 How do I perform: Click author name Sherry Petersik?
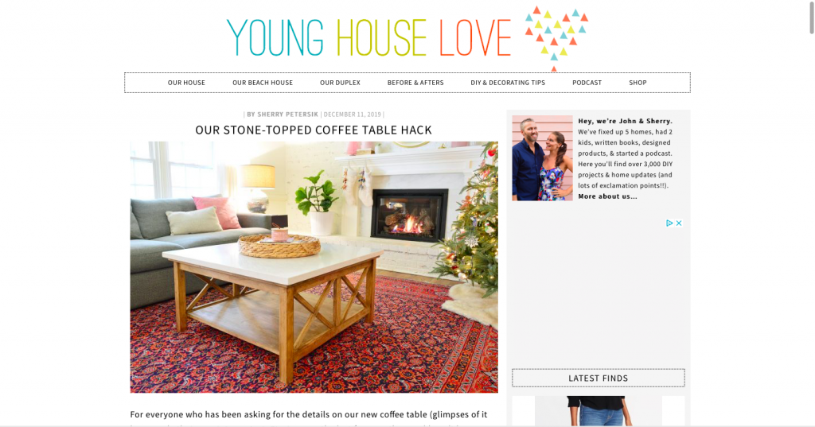(287, 115)
